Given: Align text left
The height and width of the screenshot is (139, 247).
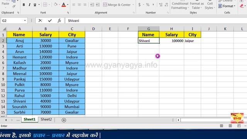Looking at the screenshot, I should (x=74, y=5).
